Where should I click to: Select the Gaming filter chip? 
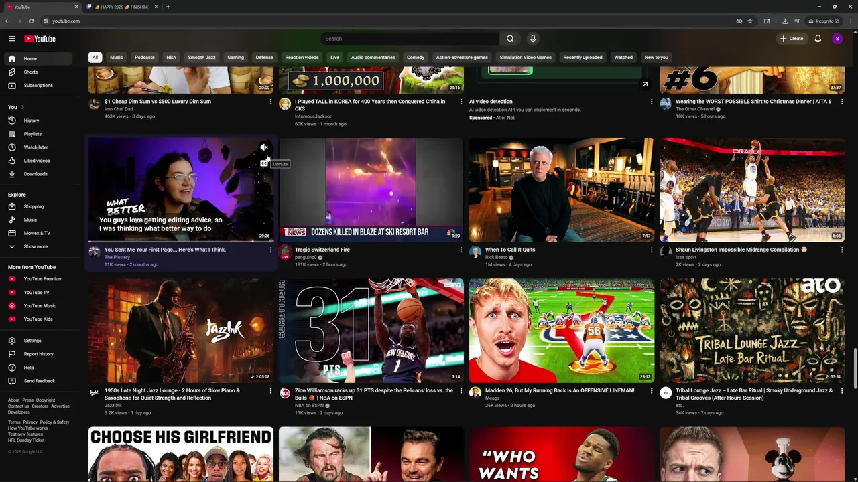[236, 57]
